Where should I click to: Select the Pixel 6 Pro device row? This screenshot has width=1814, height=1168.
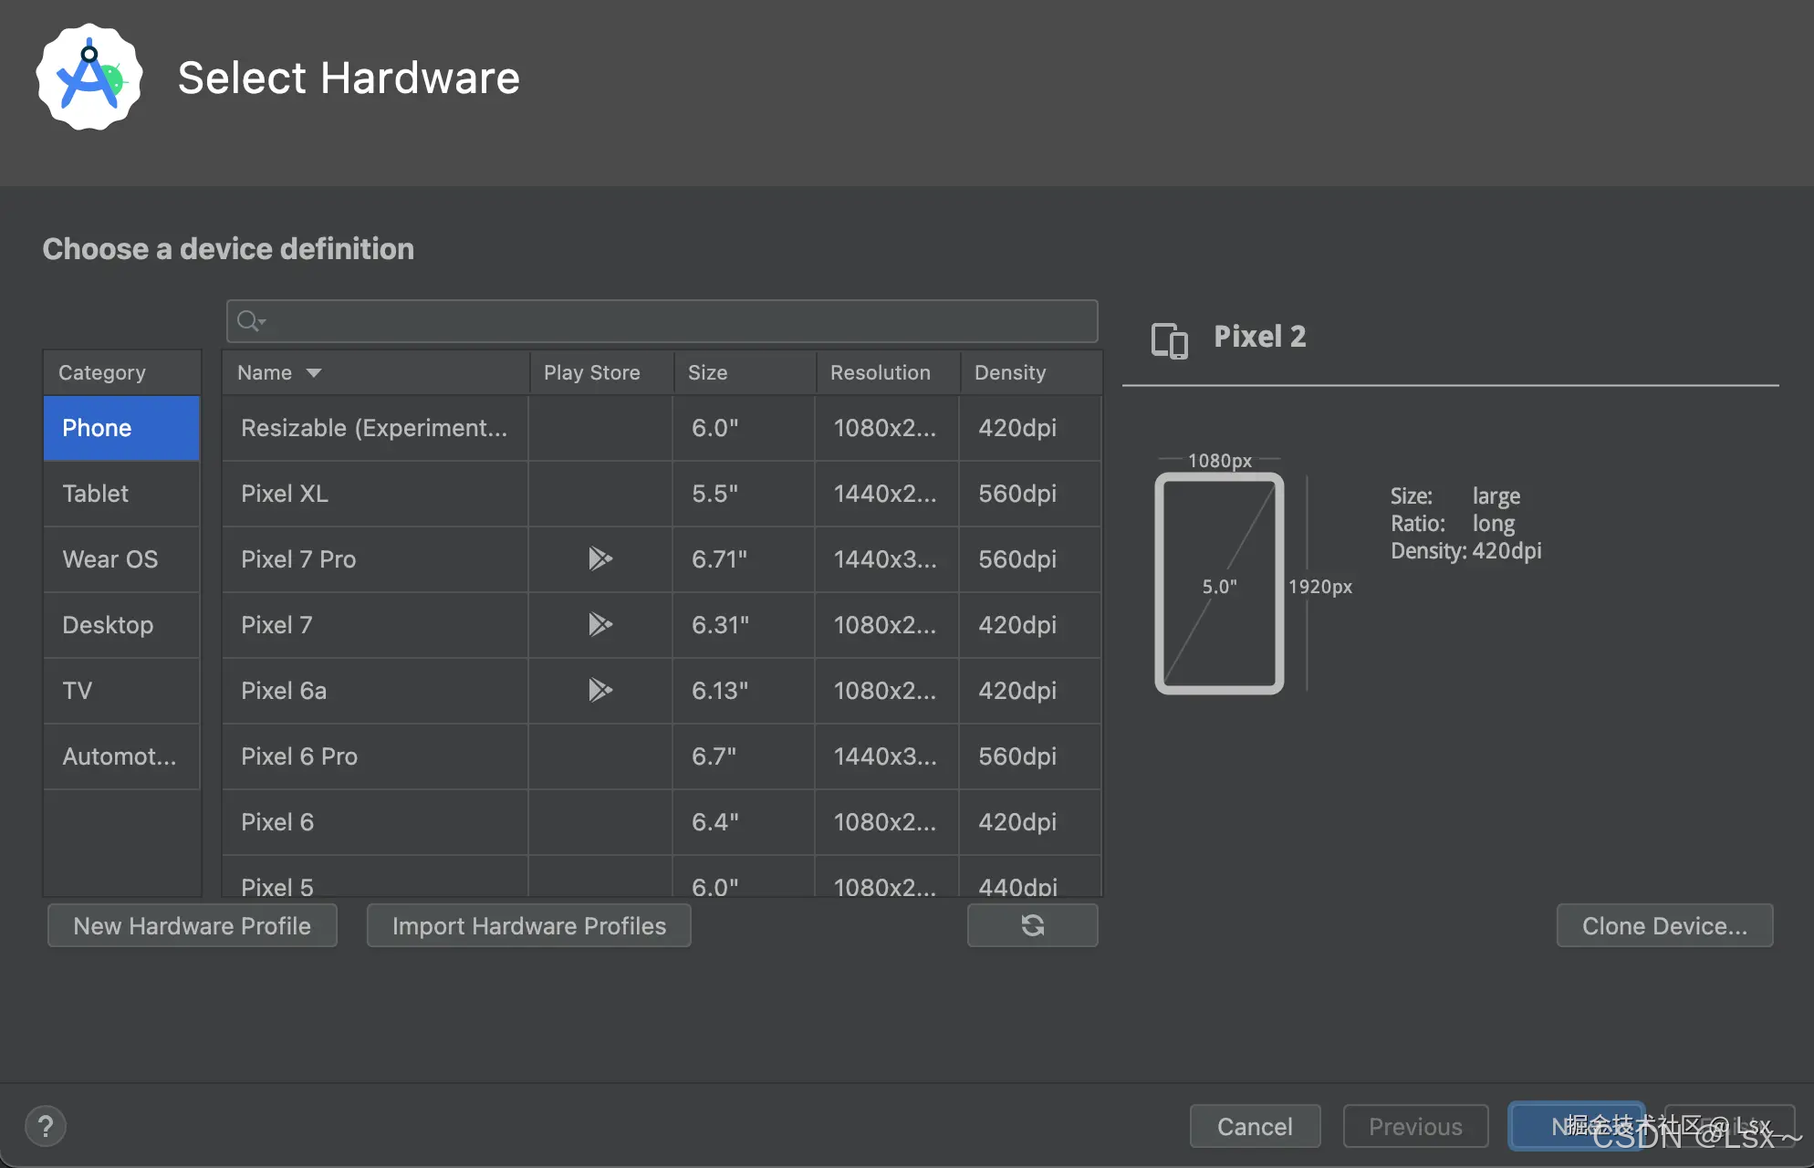(x=662, y=756)
